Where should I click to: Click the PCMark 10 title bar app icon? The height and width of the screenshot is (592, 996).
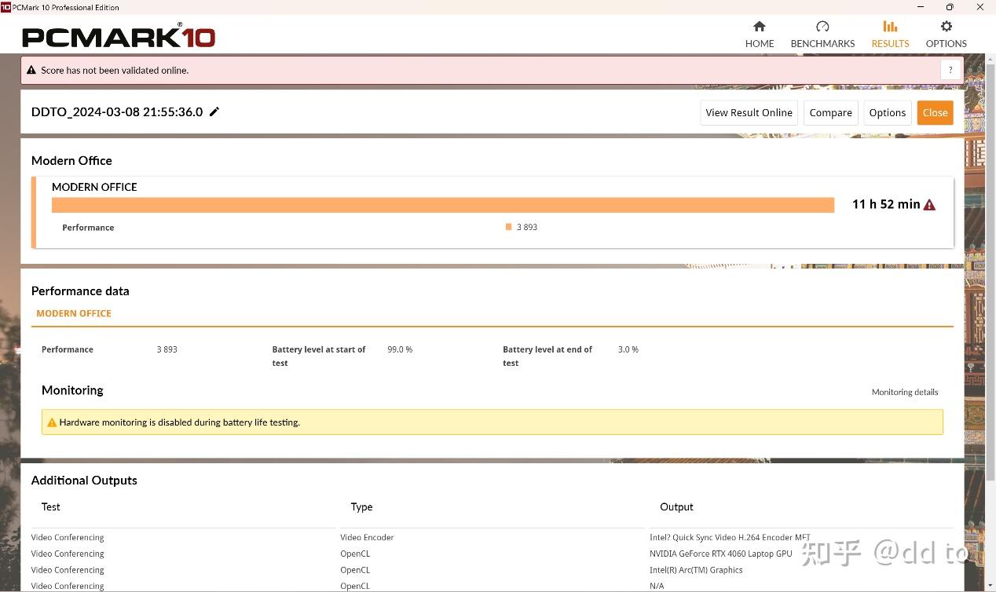(6, 7)
